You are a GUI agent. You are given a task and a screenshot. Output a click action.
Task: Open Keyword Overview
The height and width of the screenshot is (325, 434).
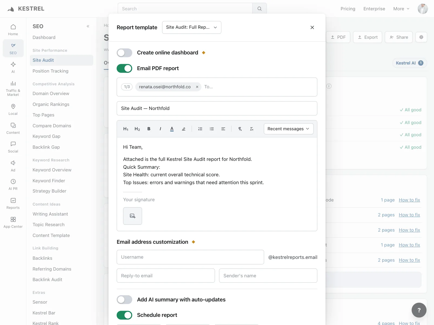pos(52,170)
